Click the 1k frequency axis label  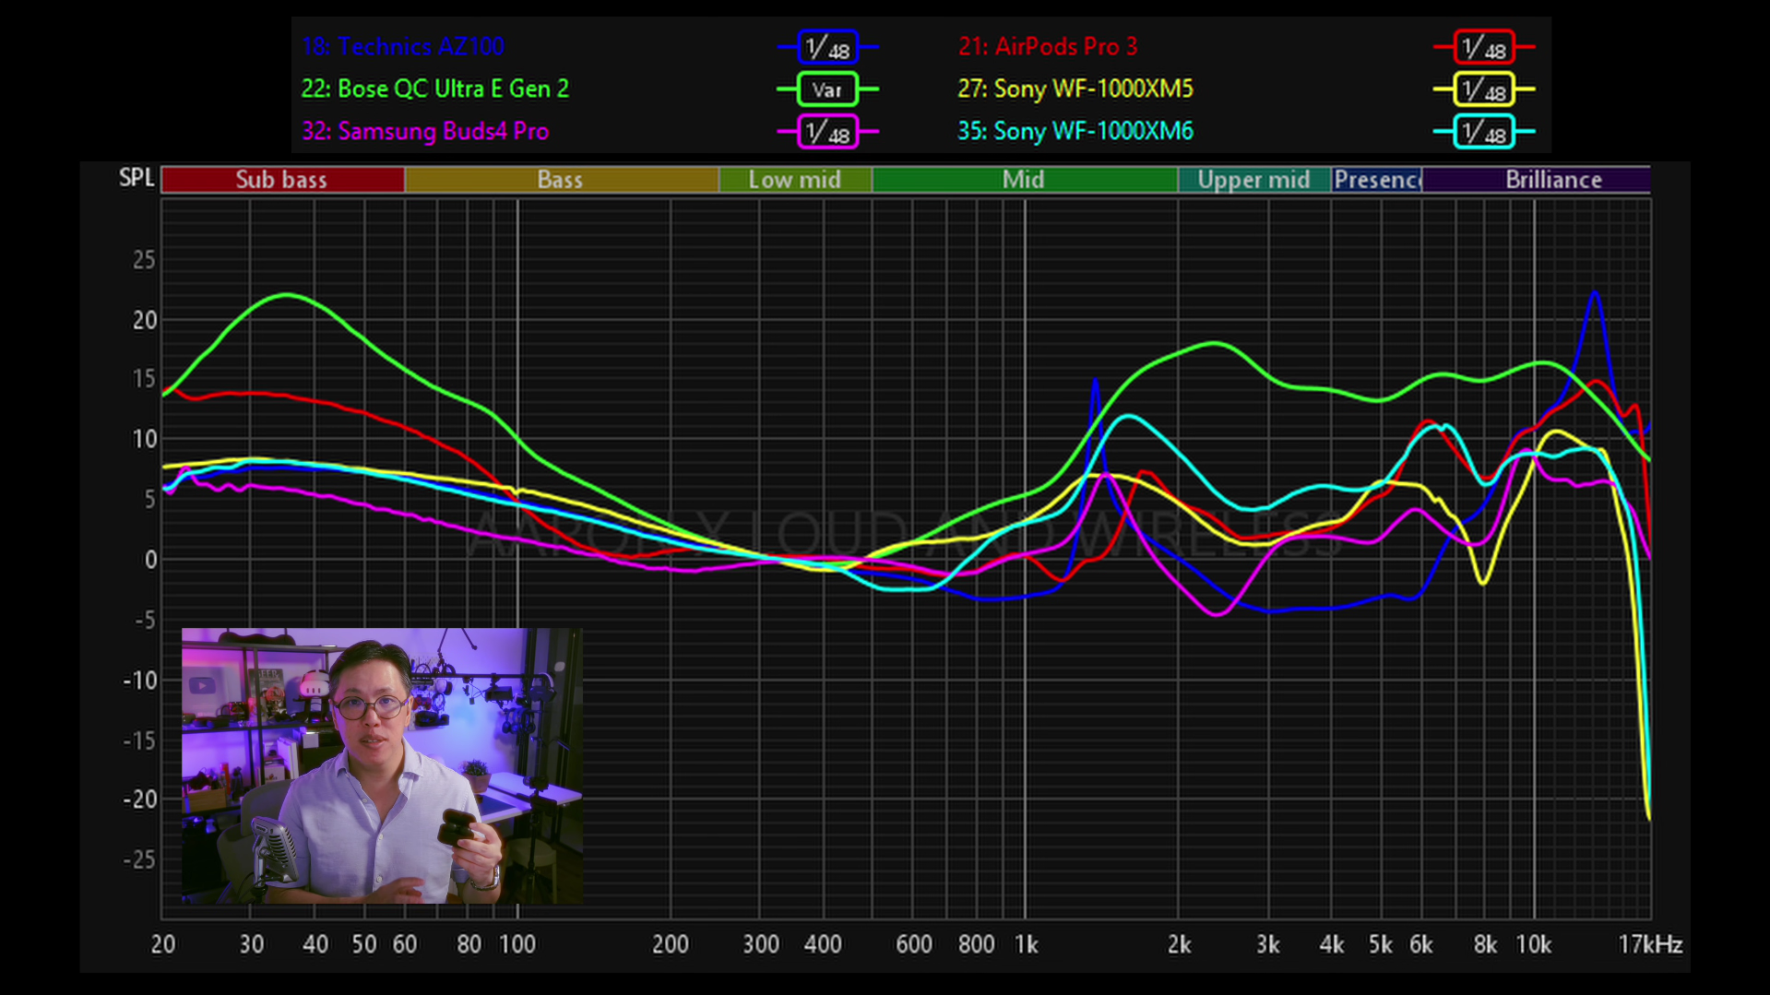click(x=1027, y=944)
